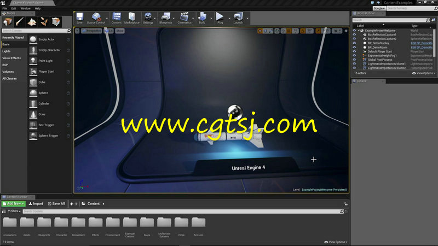Open the Google search engine dropdown
The image size is (438, 246).
pyautogui.click(x=379, y=8)
